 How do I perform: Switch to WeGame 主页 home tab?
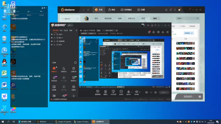[99, 10]
